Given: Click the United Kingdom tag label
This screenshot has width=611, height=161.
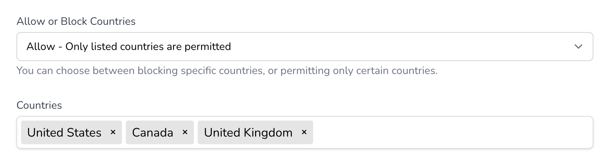Looking at the screenshot, I should click(248, 132).
